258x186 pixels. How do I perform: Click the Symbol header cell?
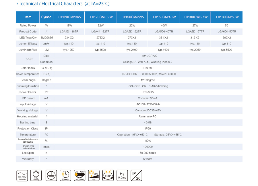[x=46, y=17]
